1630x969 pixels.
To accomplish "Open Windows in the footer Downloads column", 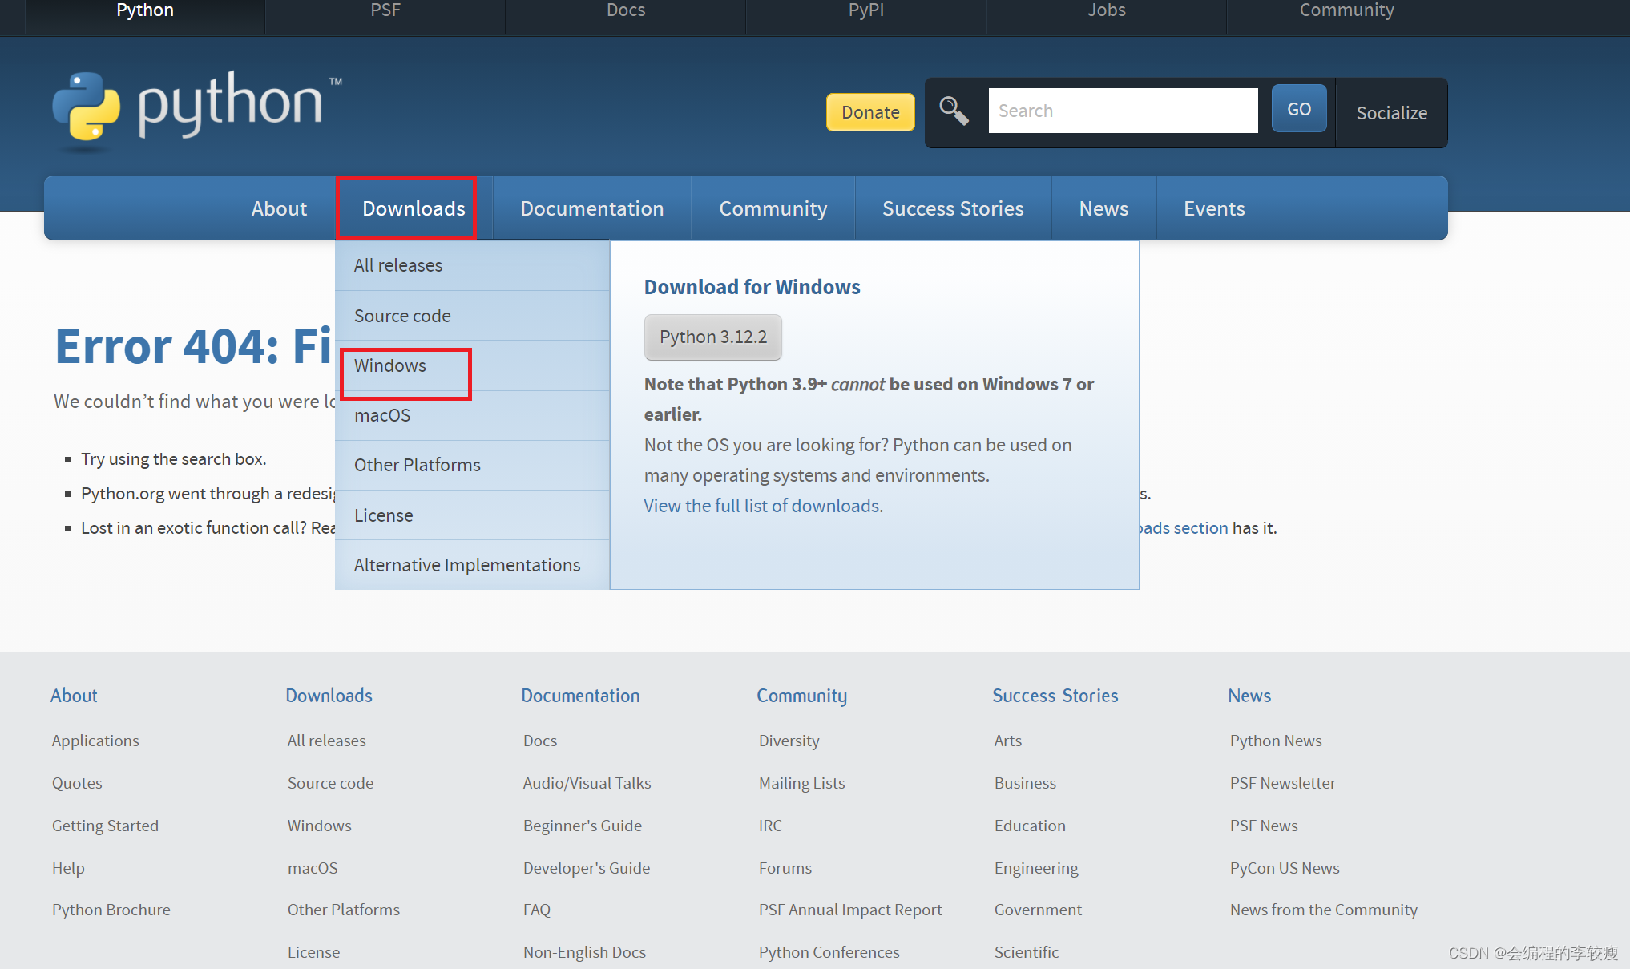I will [320, 826].
